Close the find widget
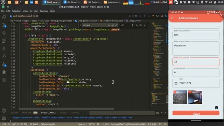 [145, 25]
